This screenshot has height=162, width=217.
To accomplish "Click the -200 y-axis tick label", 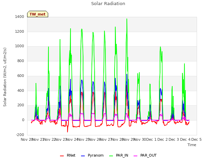I will pyautogui.click(x=20, y=135).
